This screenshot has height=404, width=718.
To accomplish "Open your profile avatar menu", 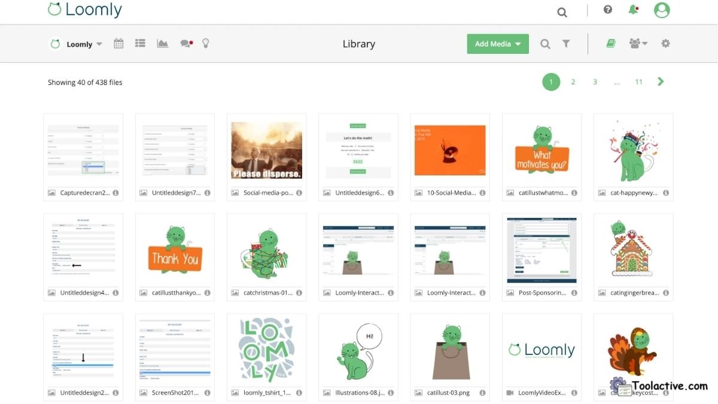I will (661, 10).
